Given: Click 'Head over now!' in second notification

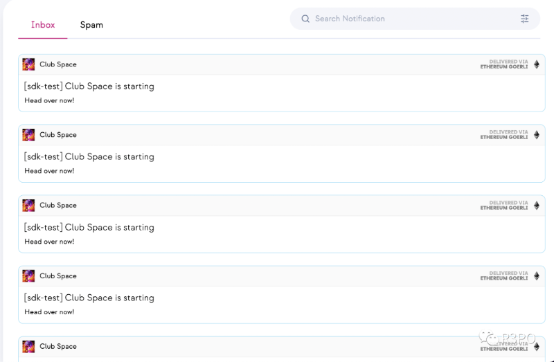Looking at the screenshot, I should (x=49, y=171).
